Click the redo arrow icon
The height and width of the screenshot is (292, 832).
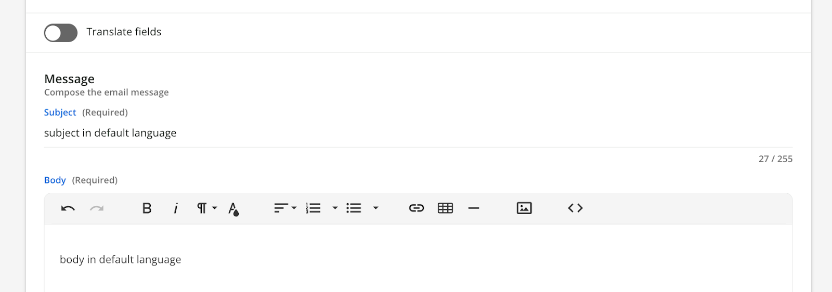97,208
